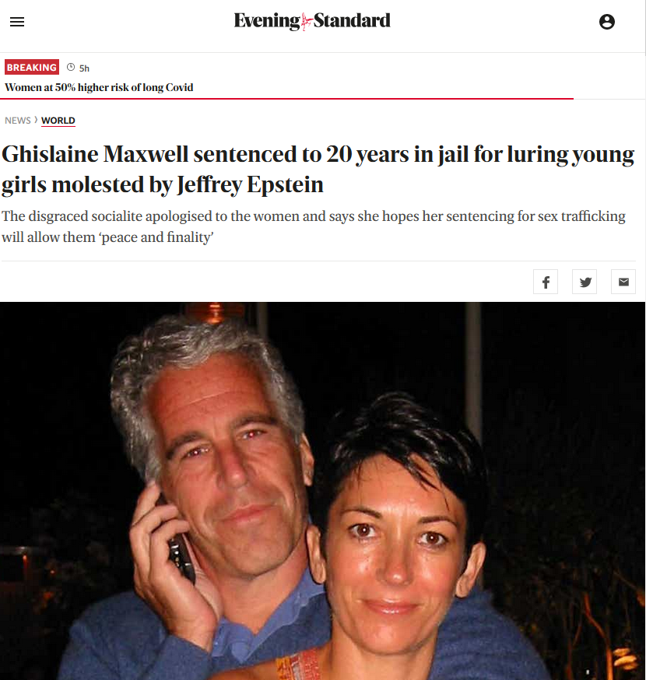Open the long Covid breaking headline
Viewport: 646px width, 680px height.
(x=99, y=88)
